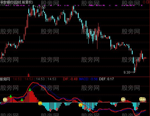
Task: Click the first red up arrow after first surprised face
Action: (x=50, y=110)
